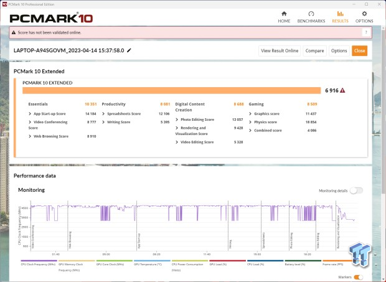Expand Video Conferencing Score
Screen dimensions: 386x282
(x=30, y=122)
